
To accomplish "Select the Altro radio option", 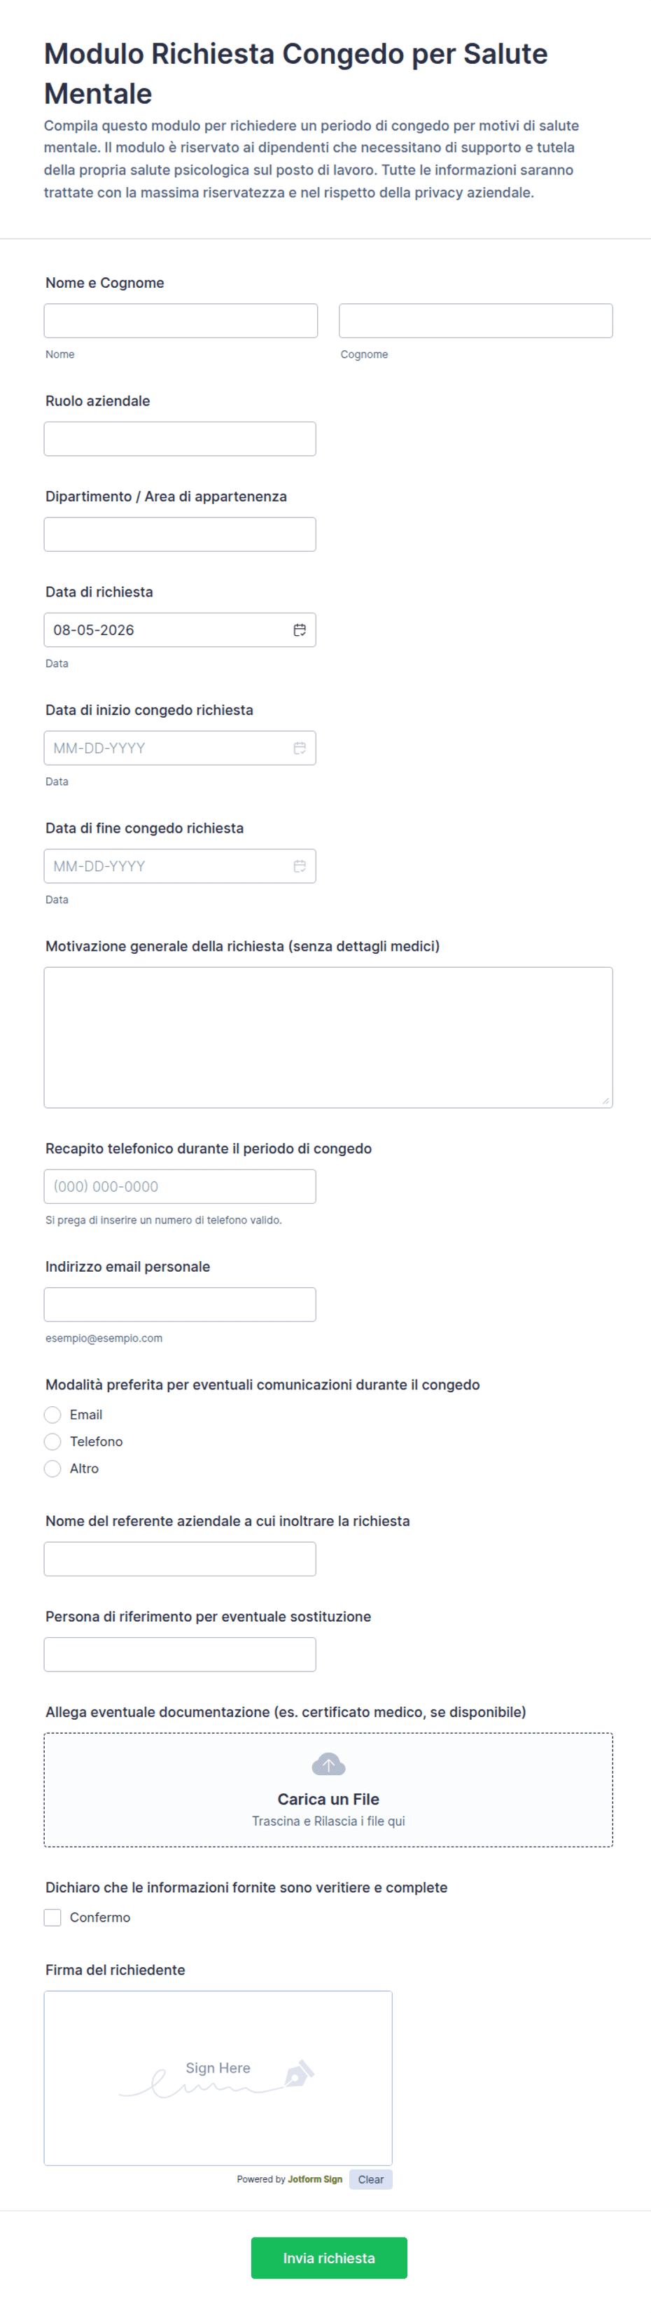I will point(53,1468).
